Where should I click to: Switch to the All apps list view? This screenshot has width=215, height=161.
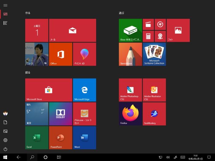(5, 23)
